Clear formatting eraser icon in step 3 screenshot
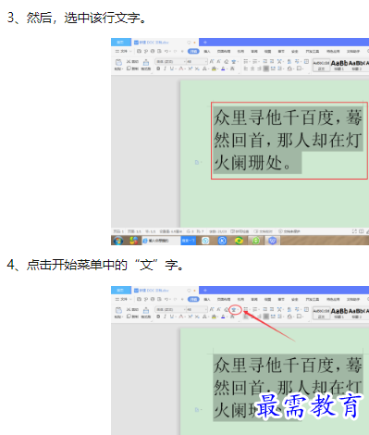Viewport: 369px width, 435px height. tap(227, 62)
